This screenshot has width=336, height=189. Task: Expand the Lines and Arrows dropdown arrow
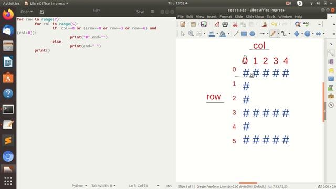tap(268, 34)
